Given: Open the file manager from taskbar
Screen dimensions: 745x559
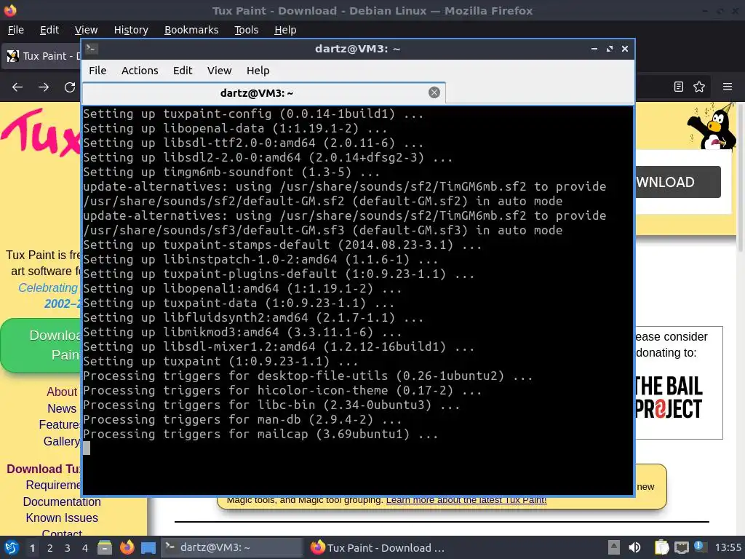Looking at the screenshot, I should [x=105, y=547].
